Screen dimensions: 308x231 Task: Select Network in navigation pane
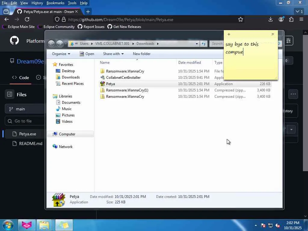pos(66,147)
